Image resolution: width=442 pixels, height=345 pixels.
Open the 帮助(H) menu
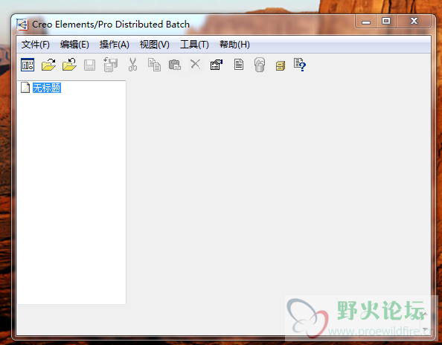(x=234, y=45)
